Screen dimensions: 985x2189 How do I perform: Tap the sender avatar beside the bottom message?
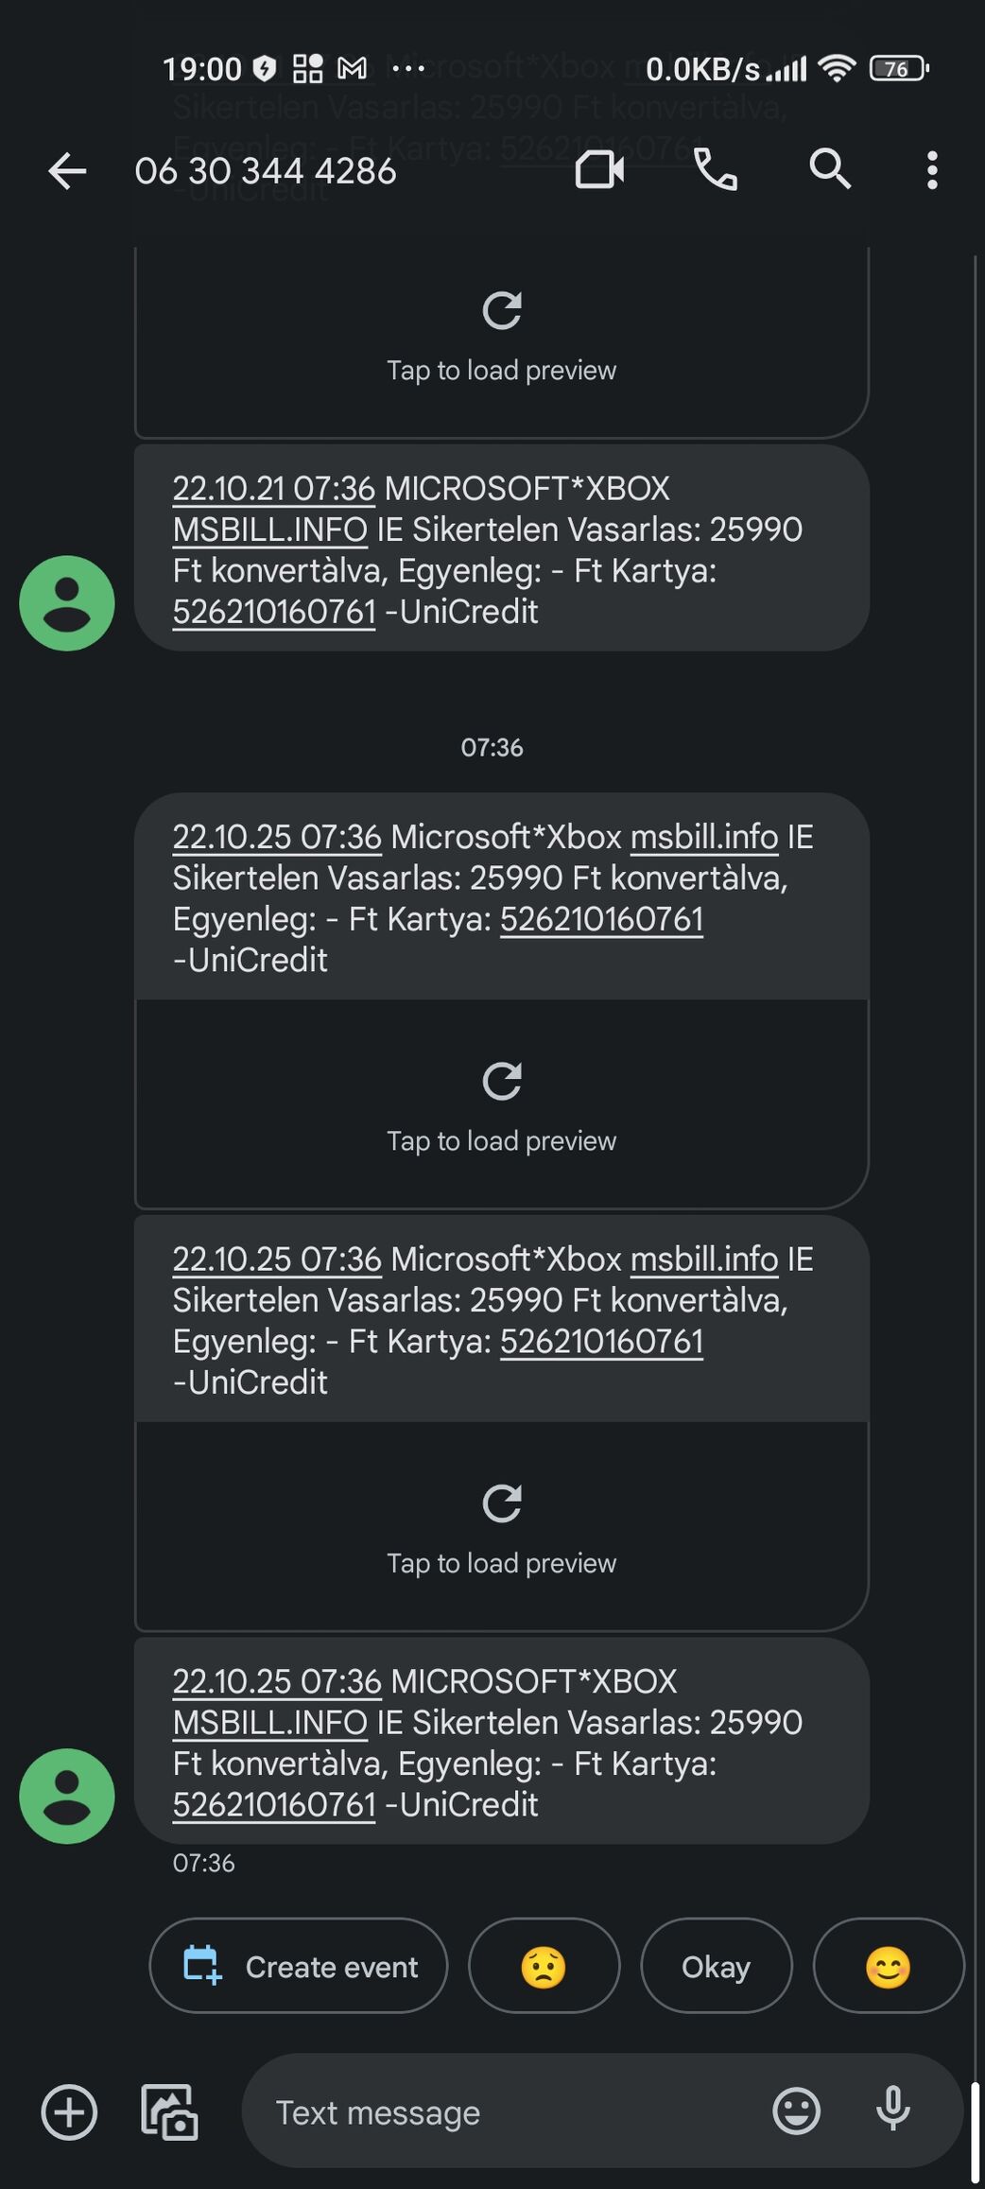[x=67, y=1796]
